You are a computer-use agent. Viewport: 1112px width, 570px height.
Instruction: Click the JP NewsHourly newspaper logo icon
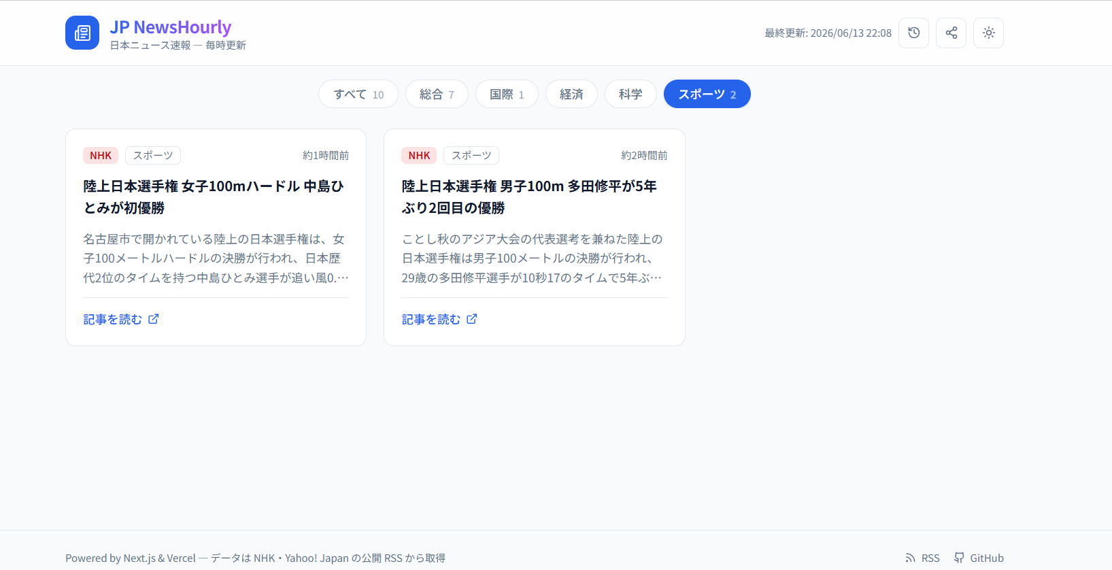[82, 33]
